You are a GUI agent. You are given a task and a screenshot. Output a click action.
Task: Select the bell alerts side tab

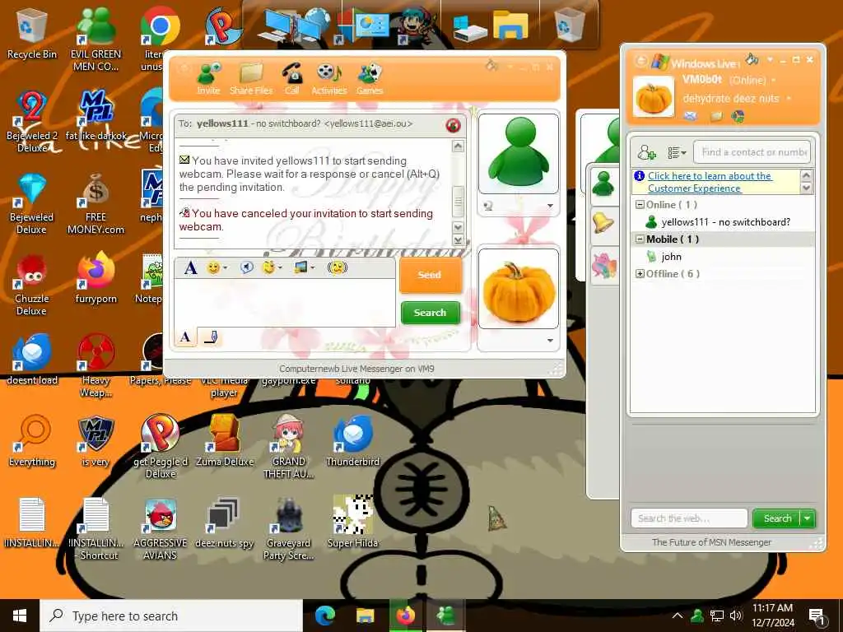coord(603,222)
